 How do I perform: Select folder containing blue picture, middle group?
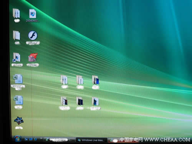point(96,80)
